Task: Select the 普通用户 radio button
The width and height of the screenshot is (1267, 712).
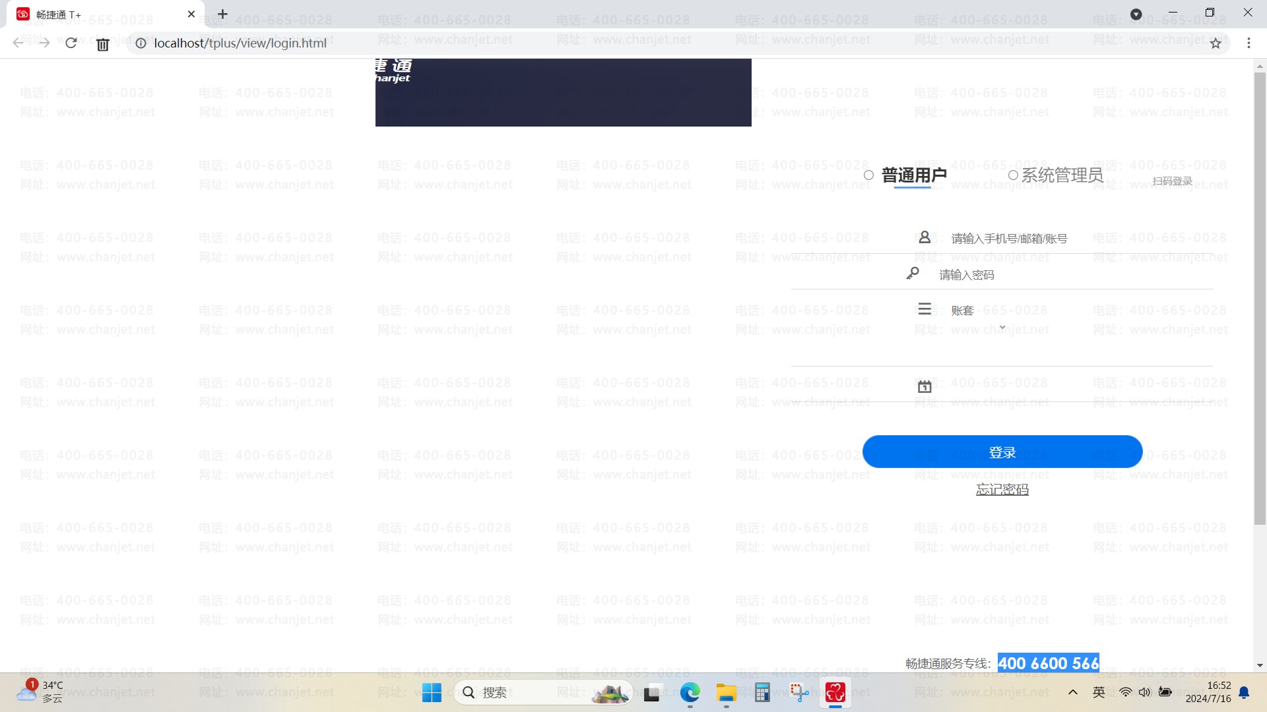Action: point(869,175)
